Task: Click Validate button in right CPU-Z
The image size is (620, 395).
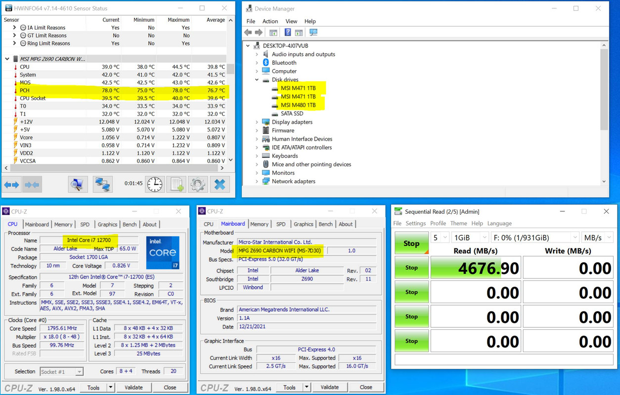Action: [x=330, y=388]
